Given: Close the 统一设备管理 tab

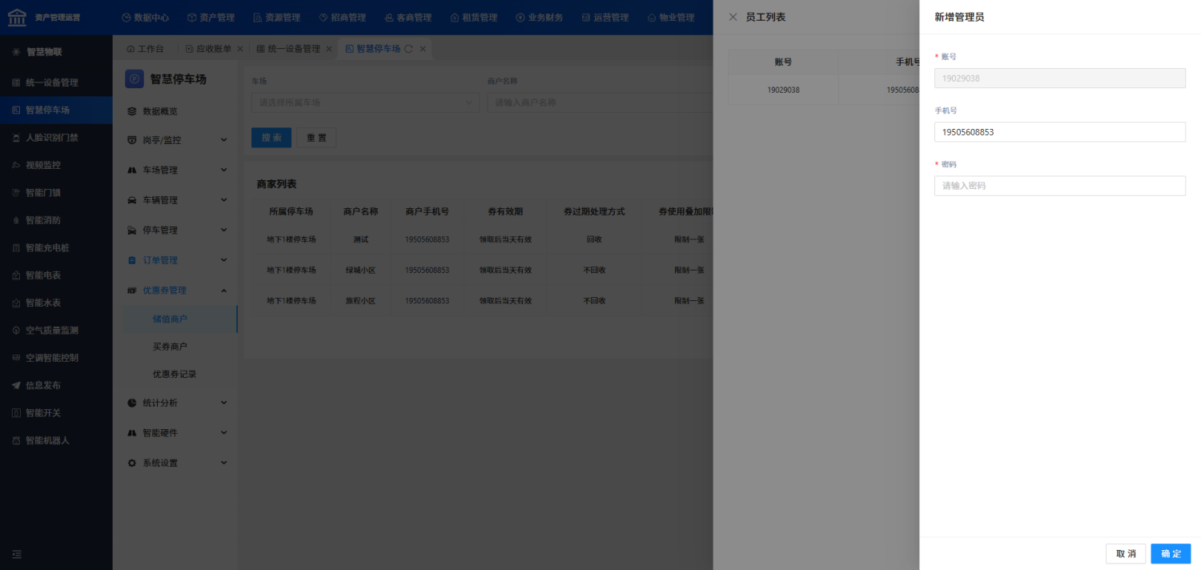Looking at the screenshot, I should point(328,49).
